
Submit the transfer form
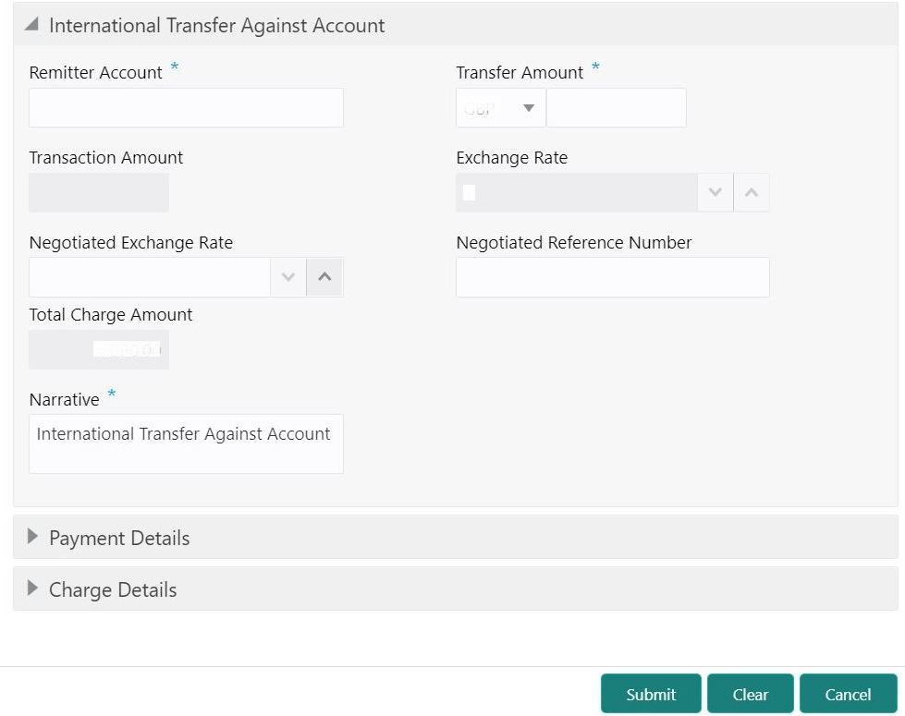(x=651, y=694)
